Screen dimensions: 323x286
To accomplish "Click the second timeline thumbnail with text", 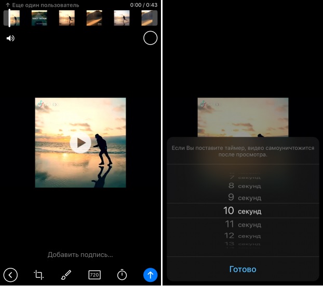I will (39, 18).
